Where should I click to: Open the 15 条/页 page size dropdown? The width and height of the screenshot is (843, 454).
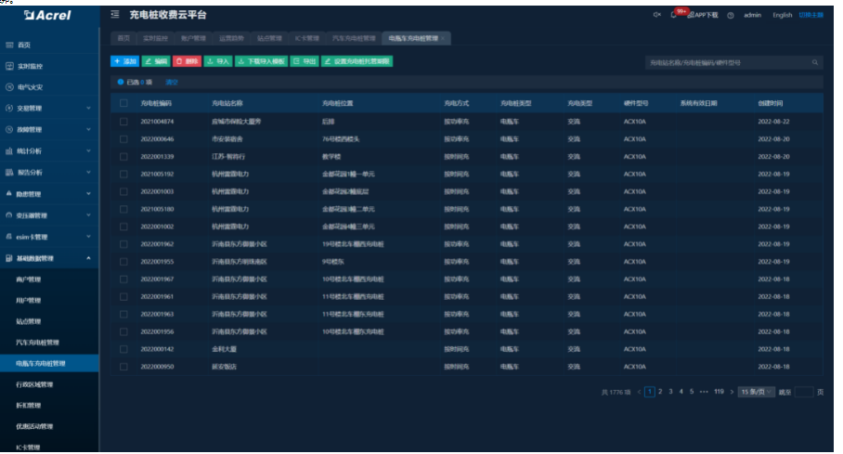point(757,392)
